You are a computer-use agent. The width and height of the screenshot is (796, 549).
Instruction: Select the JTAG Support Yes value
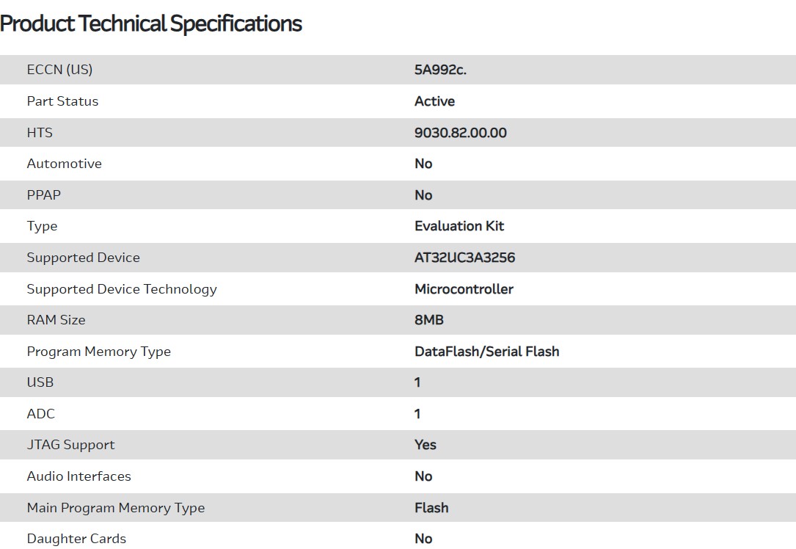click(x=426, y=445)
